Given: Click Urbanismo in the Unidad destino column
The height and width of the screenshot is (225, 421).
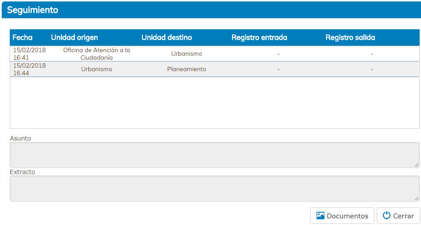Looking at the screenshot, I should pos(187,54).
